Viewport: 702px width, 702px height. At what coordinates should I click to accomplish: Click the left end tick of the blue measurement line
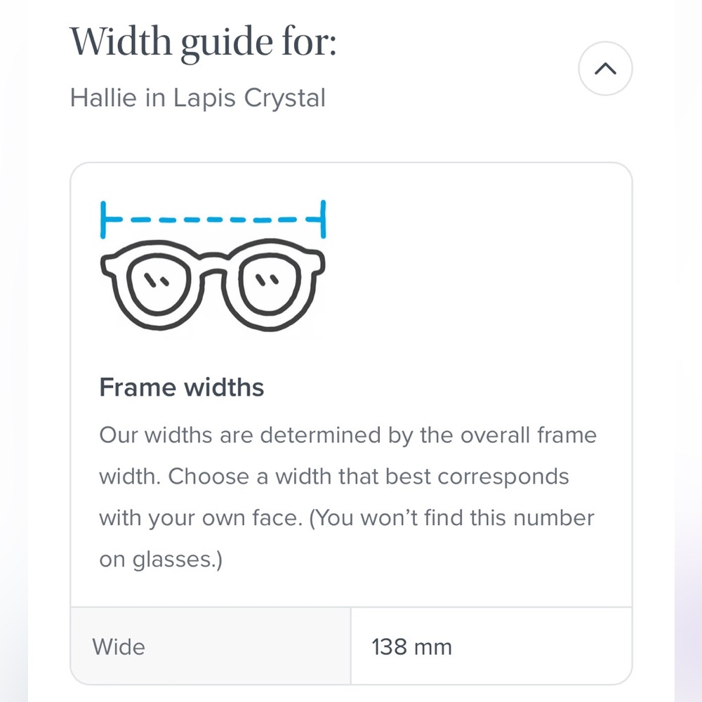[104, 219]
